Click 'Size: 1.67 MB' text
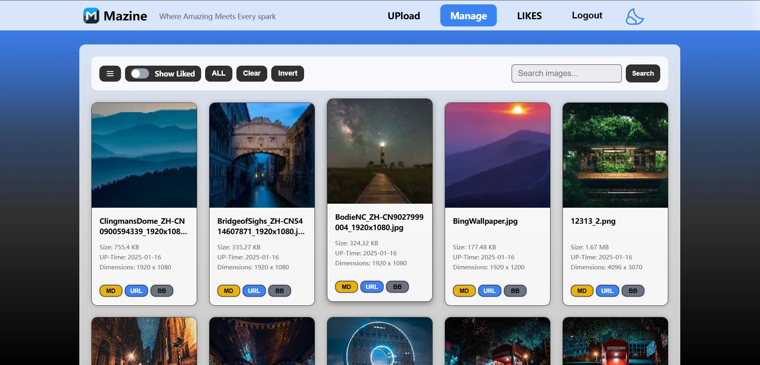The width and height of the screenshot is (760, 365). tap(590, 247)
